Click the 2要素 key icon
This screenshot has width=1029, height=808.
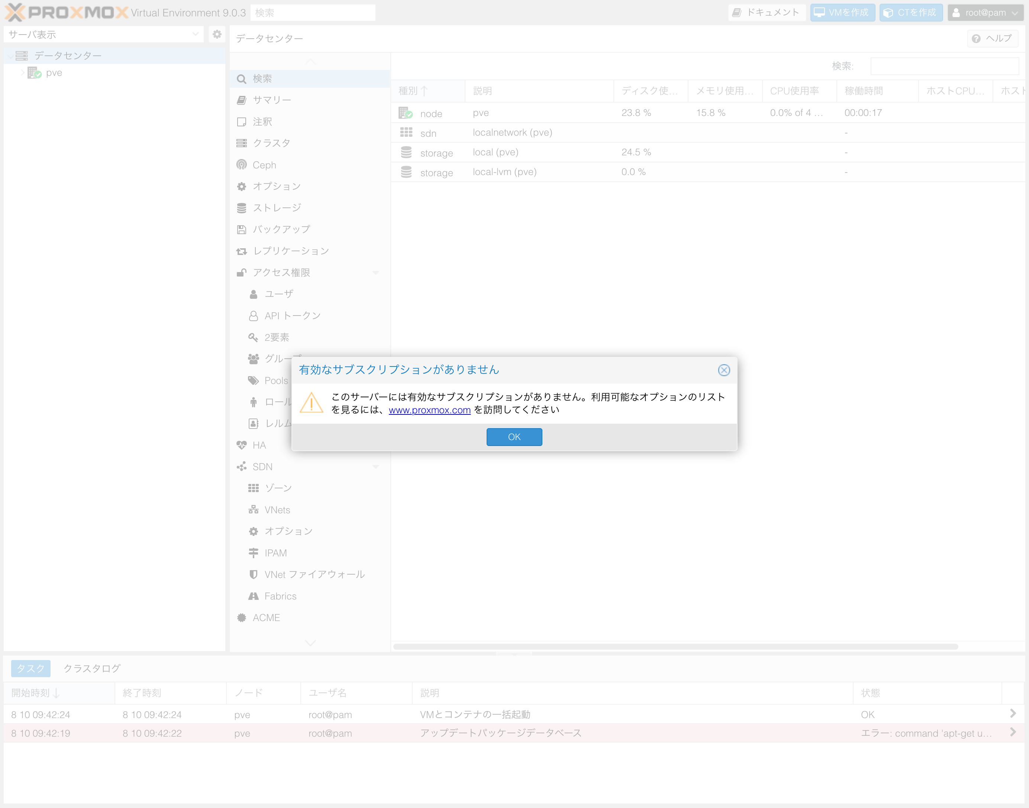pyautogui.click(x=253, y=337)
